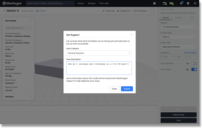Screen dimensions: 202x128
Task: Toggle the Cloud Slicing switch
Action: [194, 69]
